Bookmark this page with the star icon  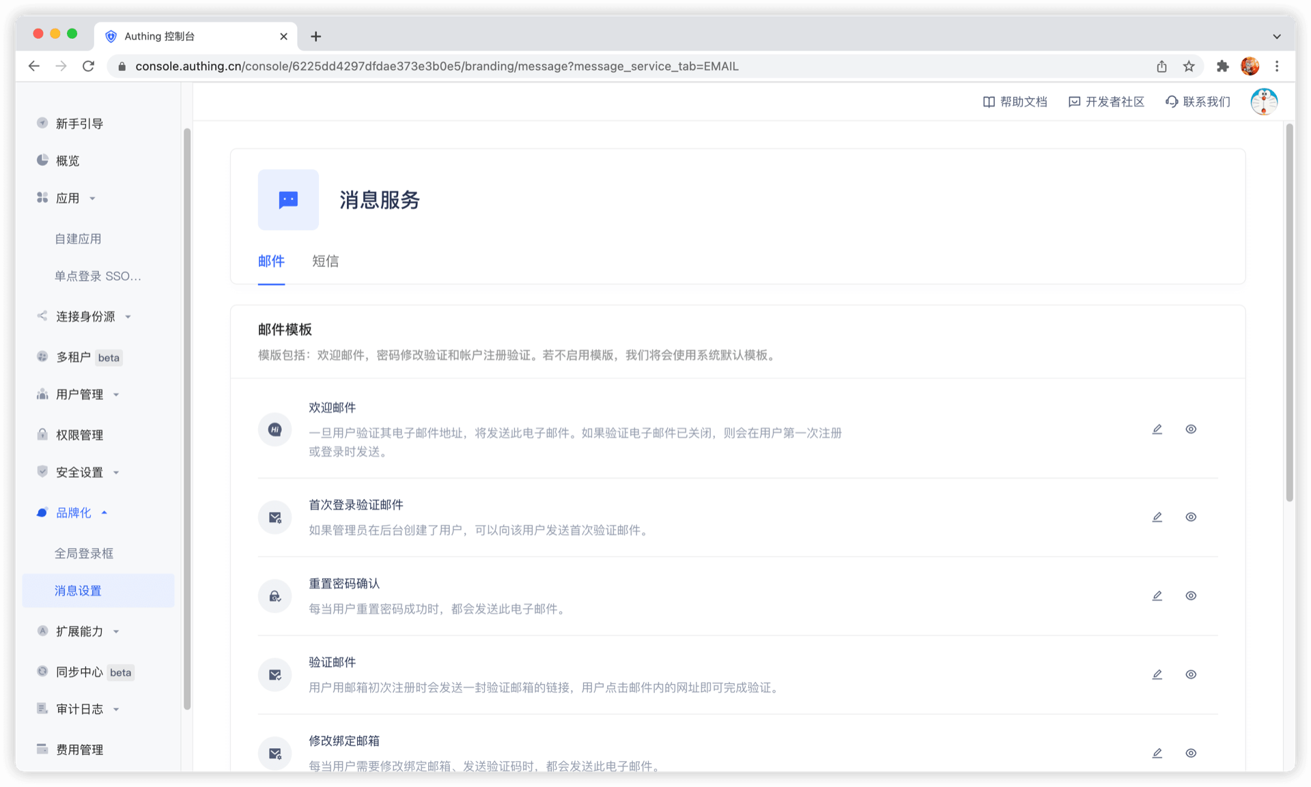1189,66
